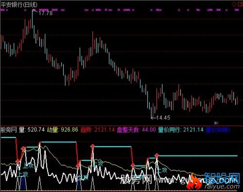Click the red diamond icon at top right

pyautogui.click(x=234, y=4)
